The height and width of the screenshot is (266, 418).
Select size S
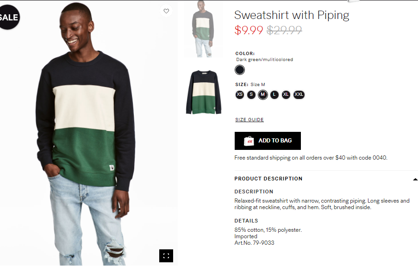coord(251,95)
